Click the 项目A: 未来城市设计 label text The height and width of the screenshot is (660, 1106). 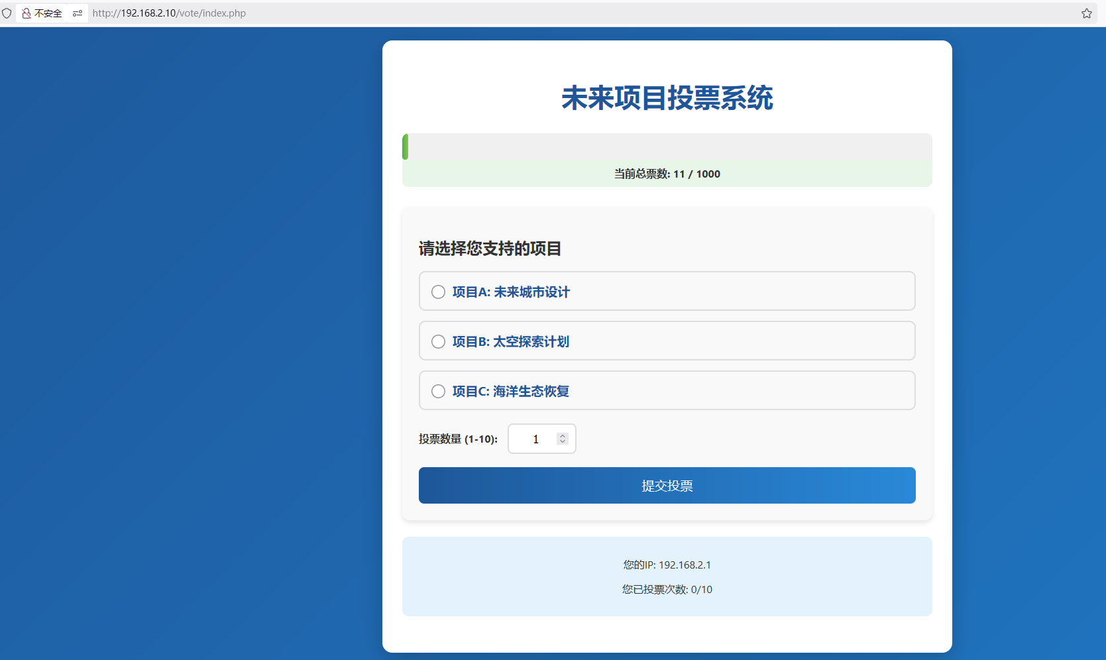click(x=511, y=292)
